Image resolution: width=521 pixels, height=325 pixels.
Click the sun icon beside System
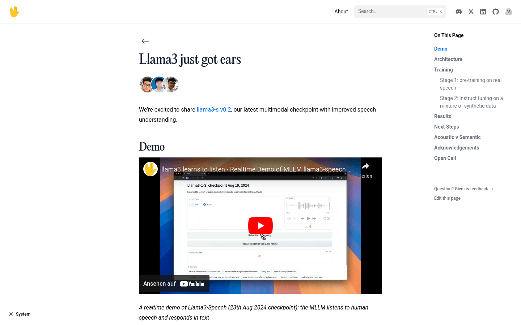11,314
